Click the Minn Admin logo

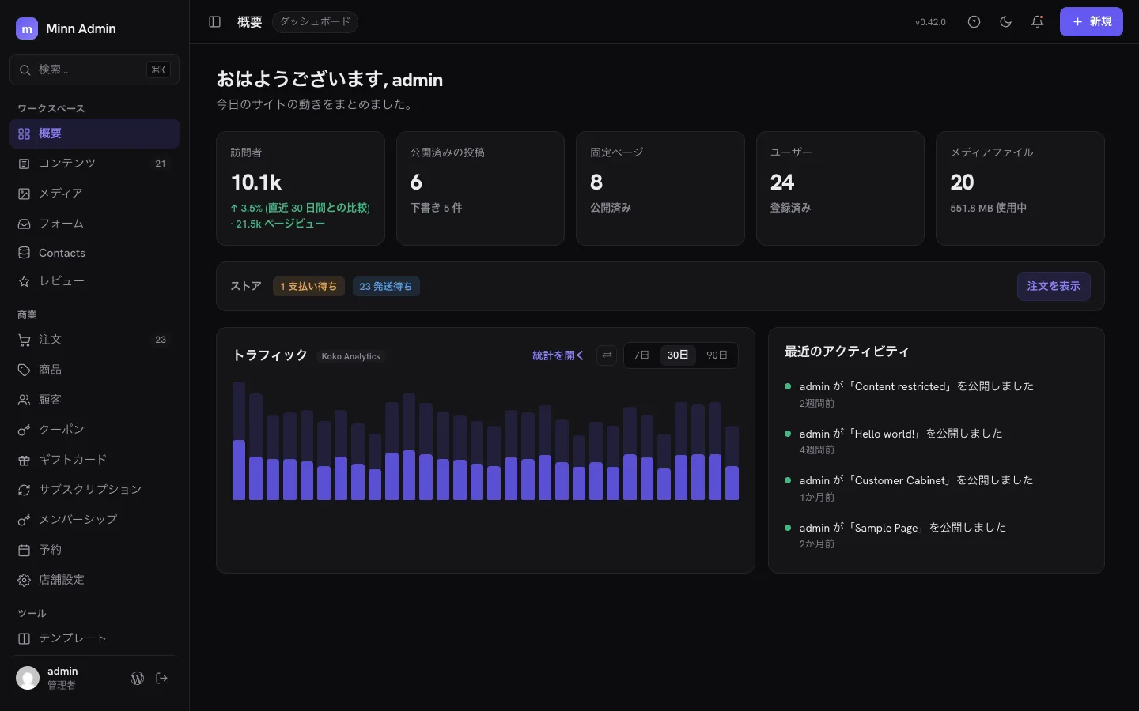(27, 28)
